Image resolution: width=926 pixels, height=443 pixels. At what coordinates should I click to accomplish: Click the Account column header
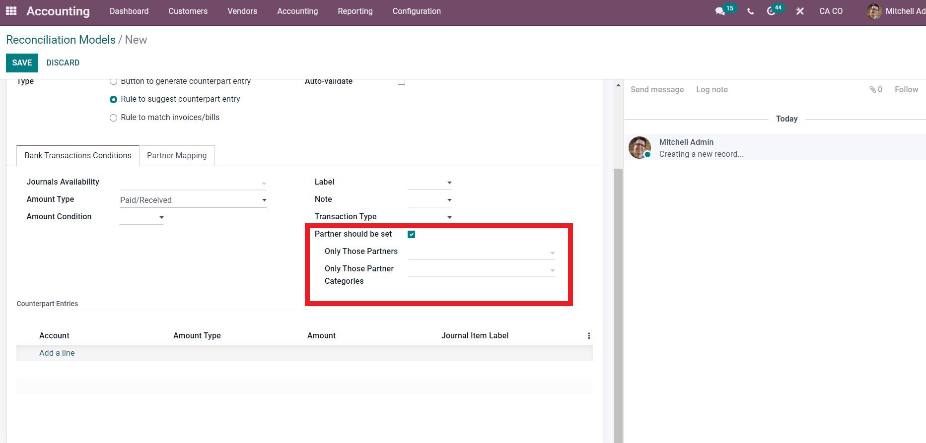pyautogui.click(x=54, y=336)
